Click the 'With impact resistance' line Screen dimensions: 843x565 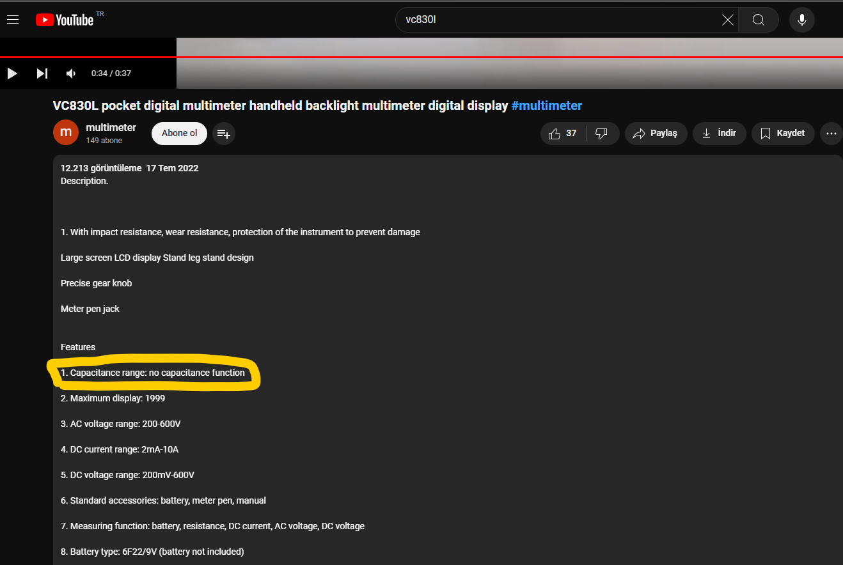(240, 232)
